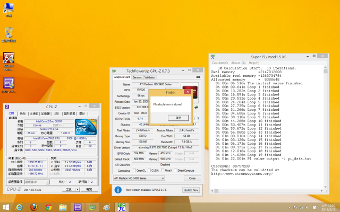Click the taskbar clock showing 12:50

[328, 207]
